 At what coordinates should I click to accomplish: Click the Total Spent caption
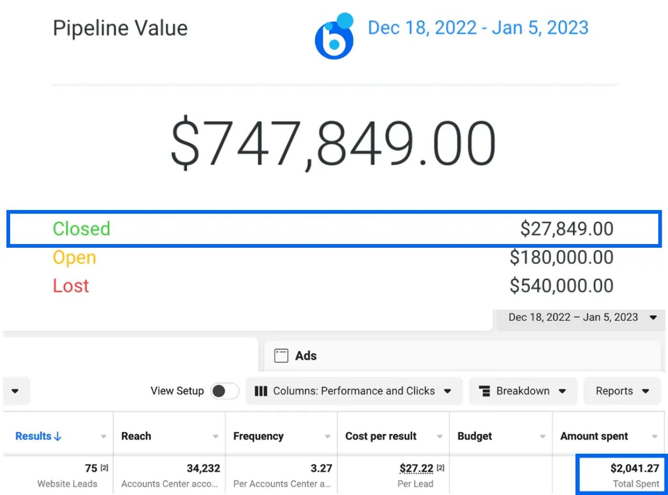click(x=636, y=484)
